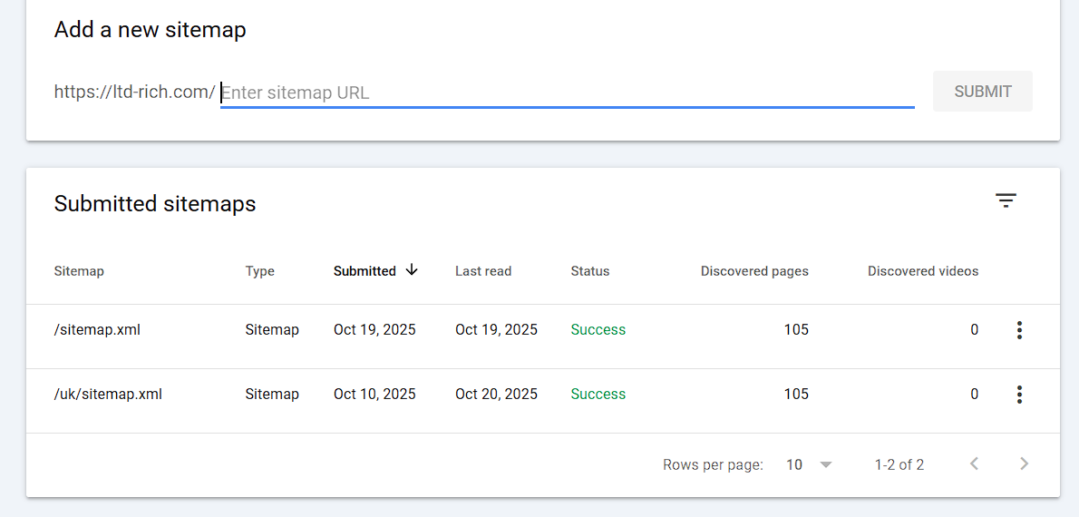Sort by the Submitted column header
Viewport: 1079px width, 517px height.
[365, 271]
